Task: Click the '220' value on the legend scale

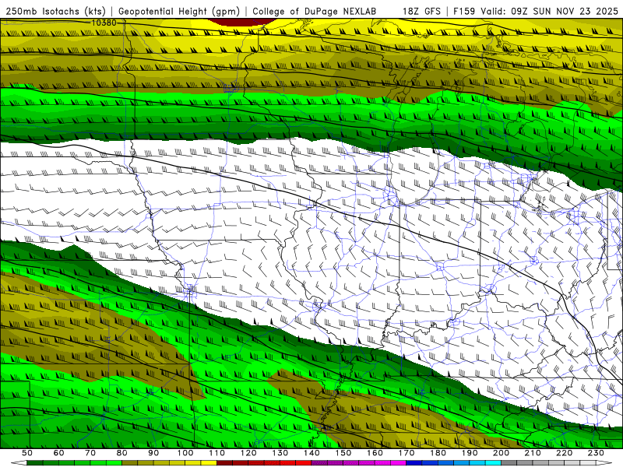Action: pos(565,453)
